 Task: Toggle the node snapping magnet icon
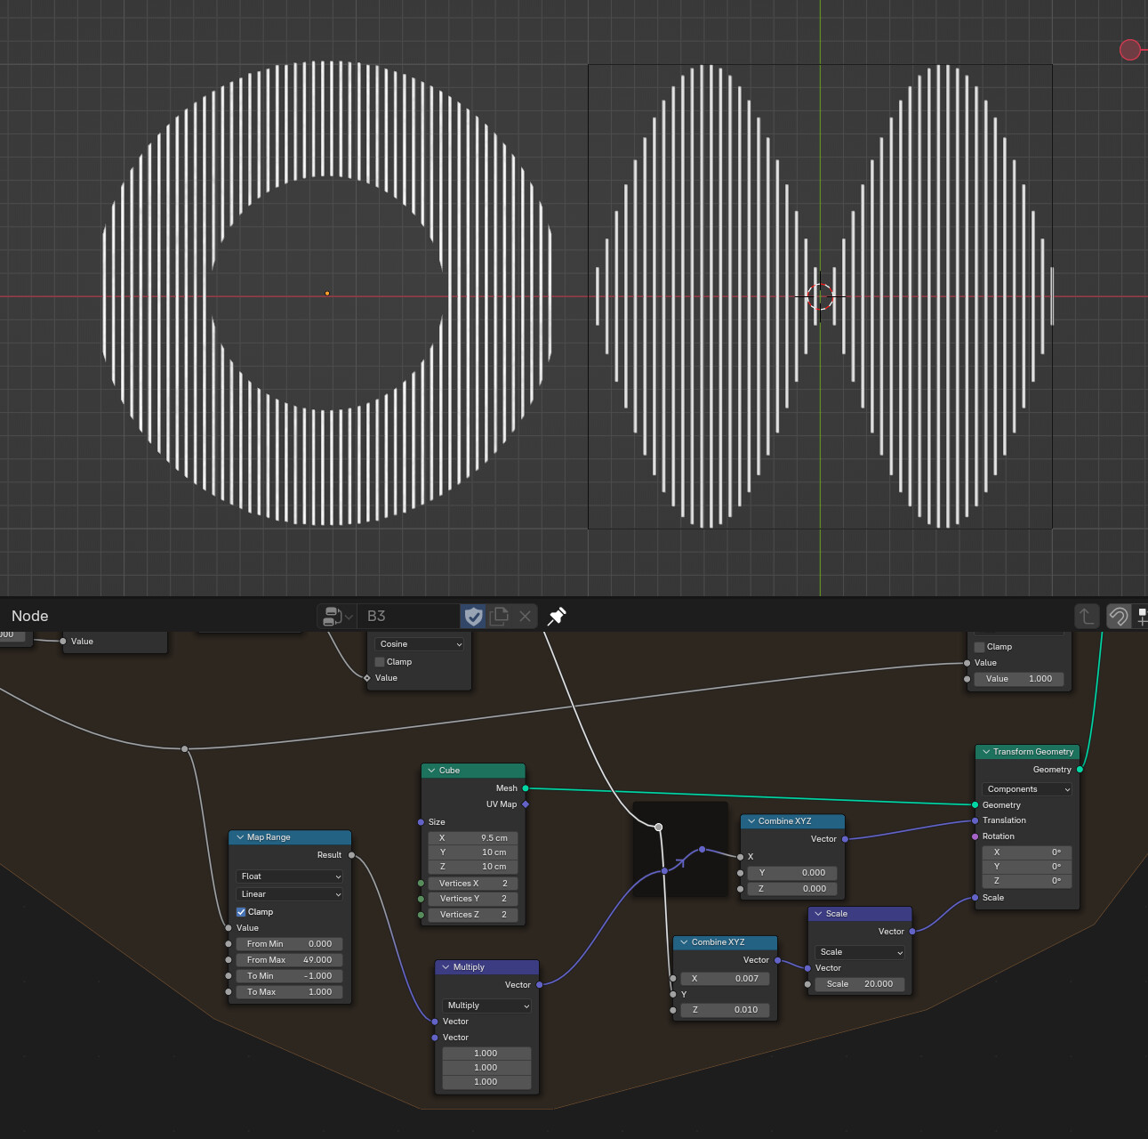1119,616
